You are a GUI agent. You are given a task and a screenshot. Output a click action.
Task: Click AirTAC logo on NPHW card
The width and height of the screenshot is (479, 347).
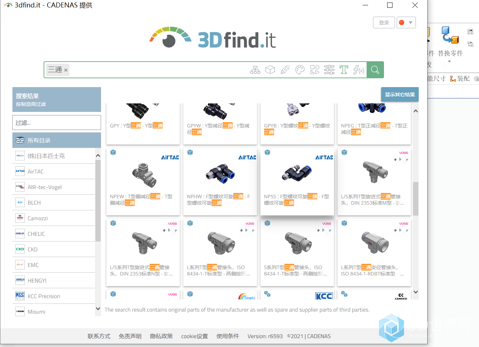[247, 157]
